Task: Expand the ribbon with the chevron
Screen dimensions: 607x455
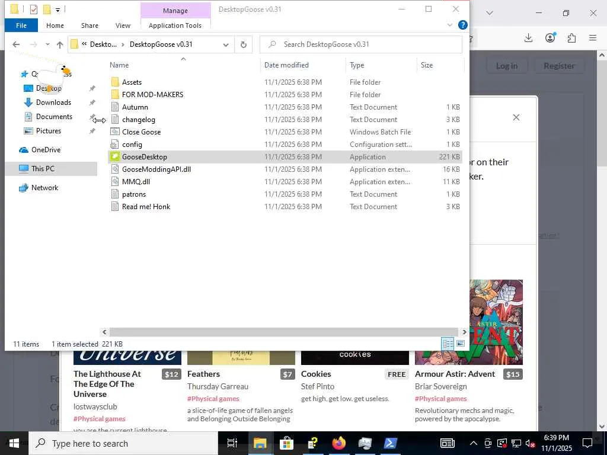Action: 449,25
